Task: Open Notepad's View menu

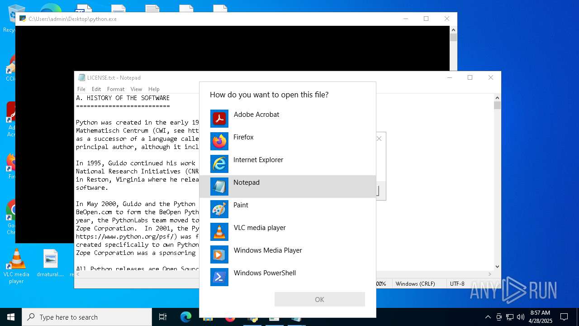Action: (136, 89)
